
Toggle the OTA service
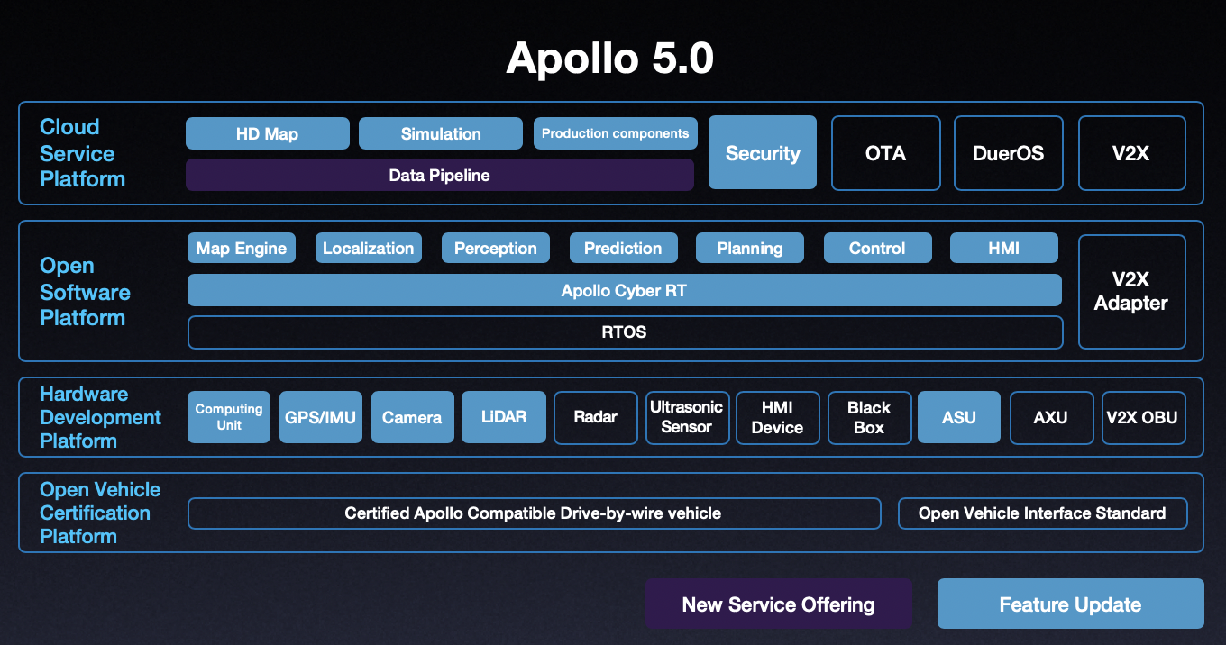pyautogui.click(x=885, y=152)
